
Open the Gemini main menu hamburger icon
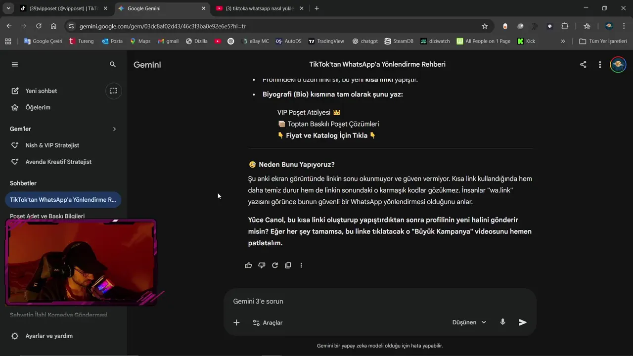[15, 64]
